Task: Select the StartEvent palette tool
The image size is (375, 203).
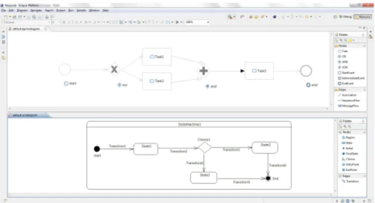Action: 346,73
